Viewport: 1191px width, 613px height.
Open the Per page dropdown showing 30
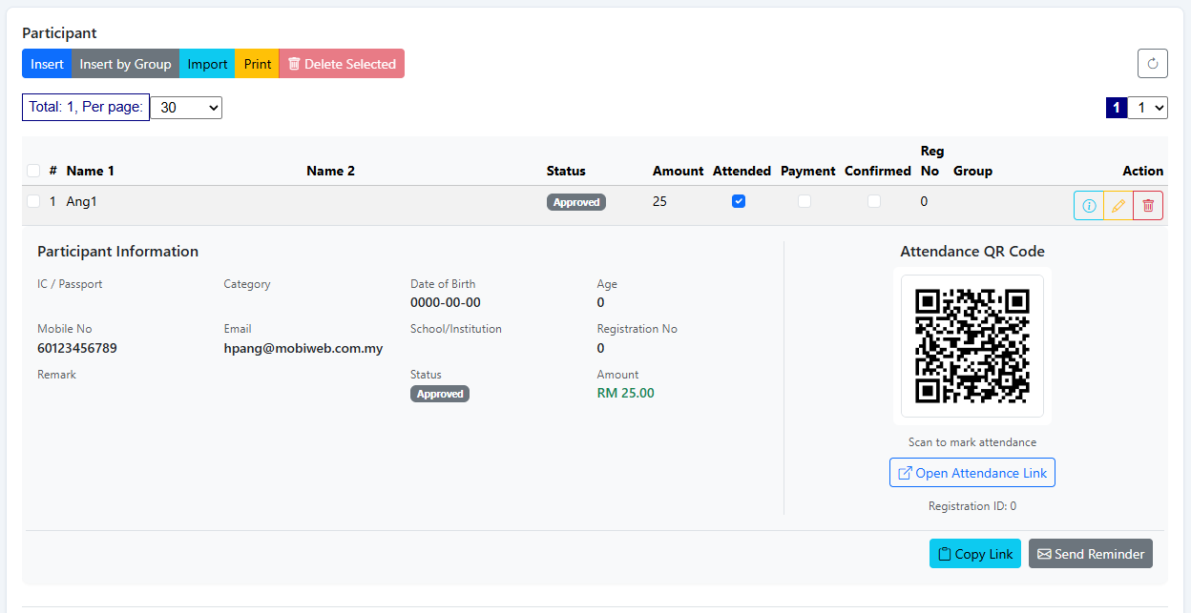click(186, 108)
